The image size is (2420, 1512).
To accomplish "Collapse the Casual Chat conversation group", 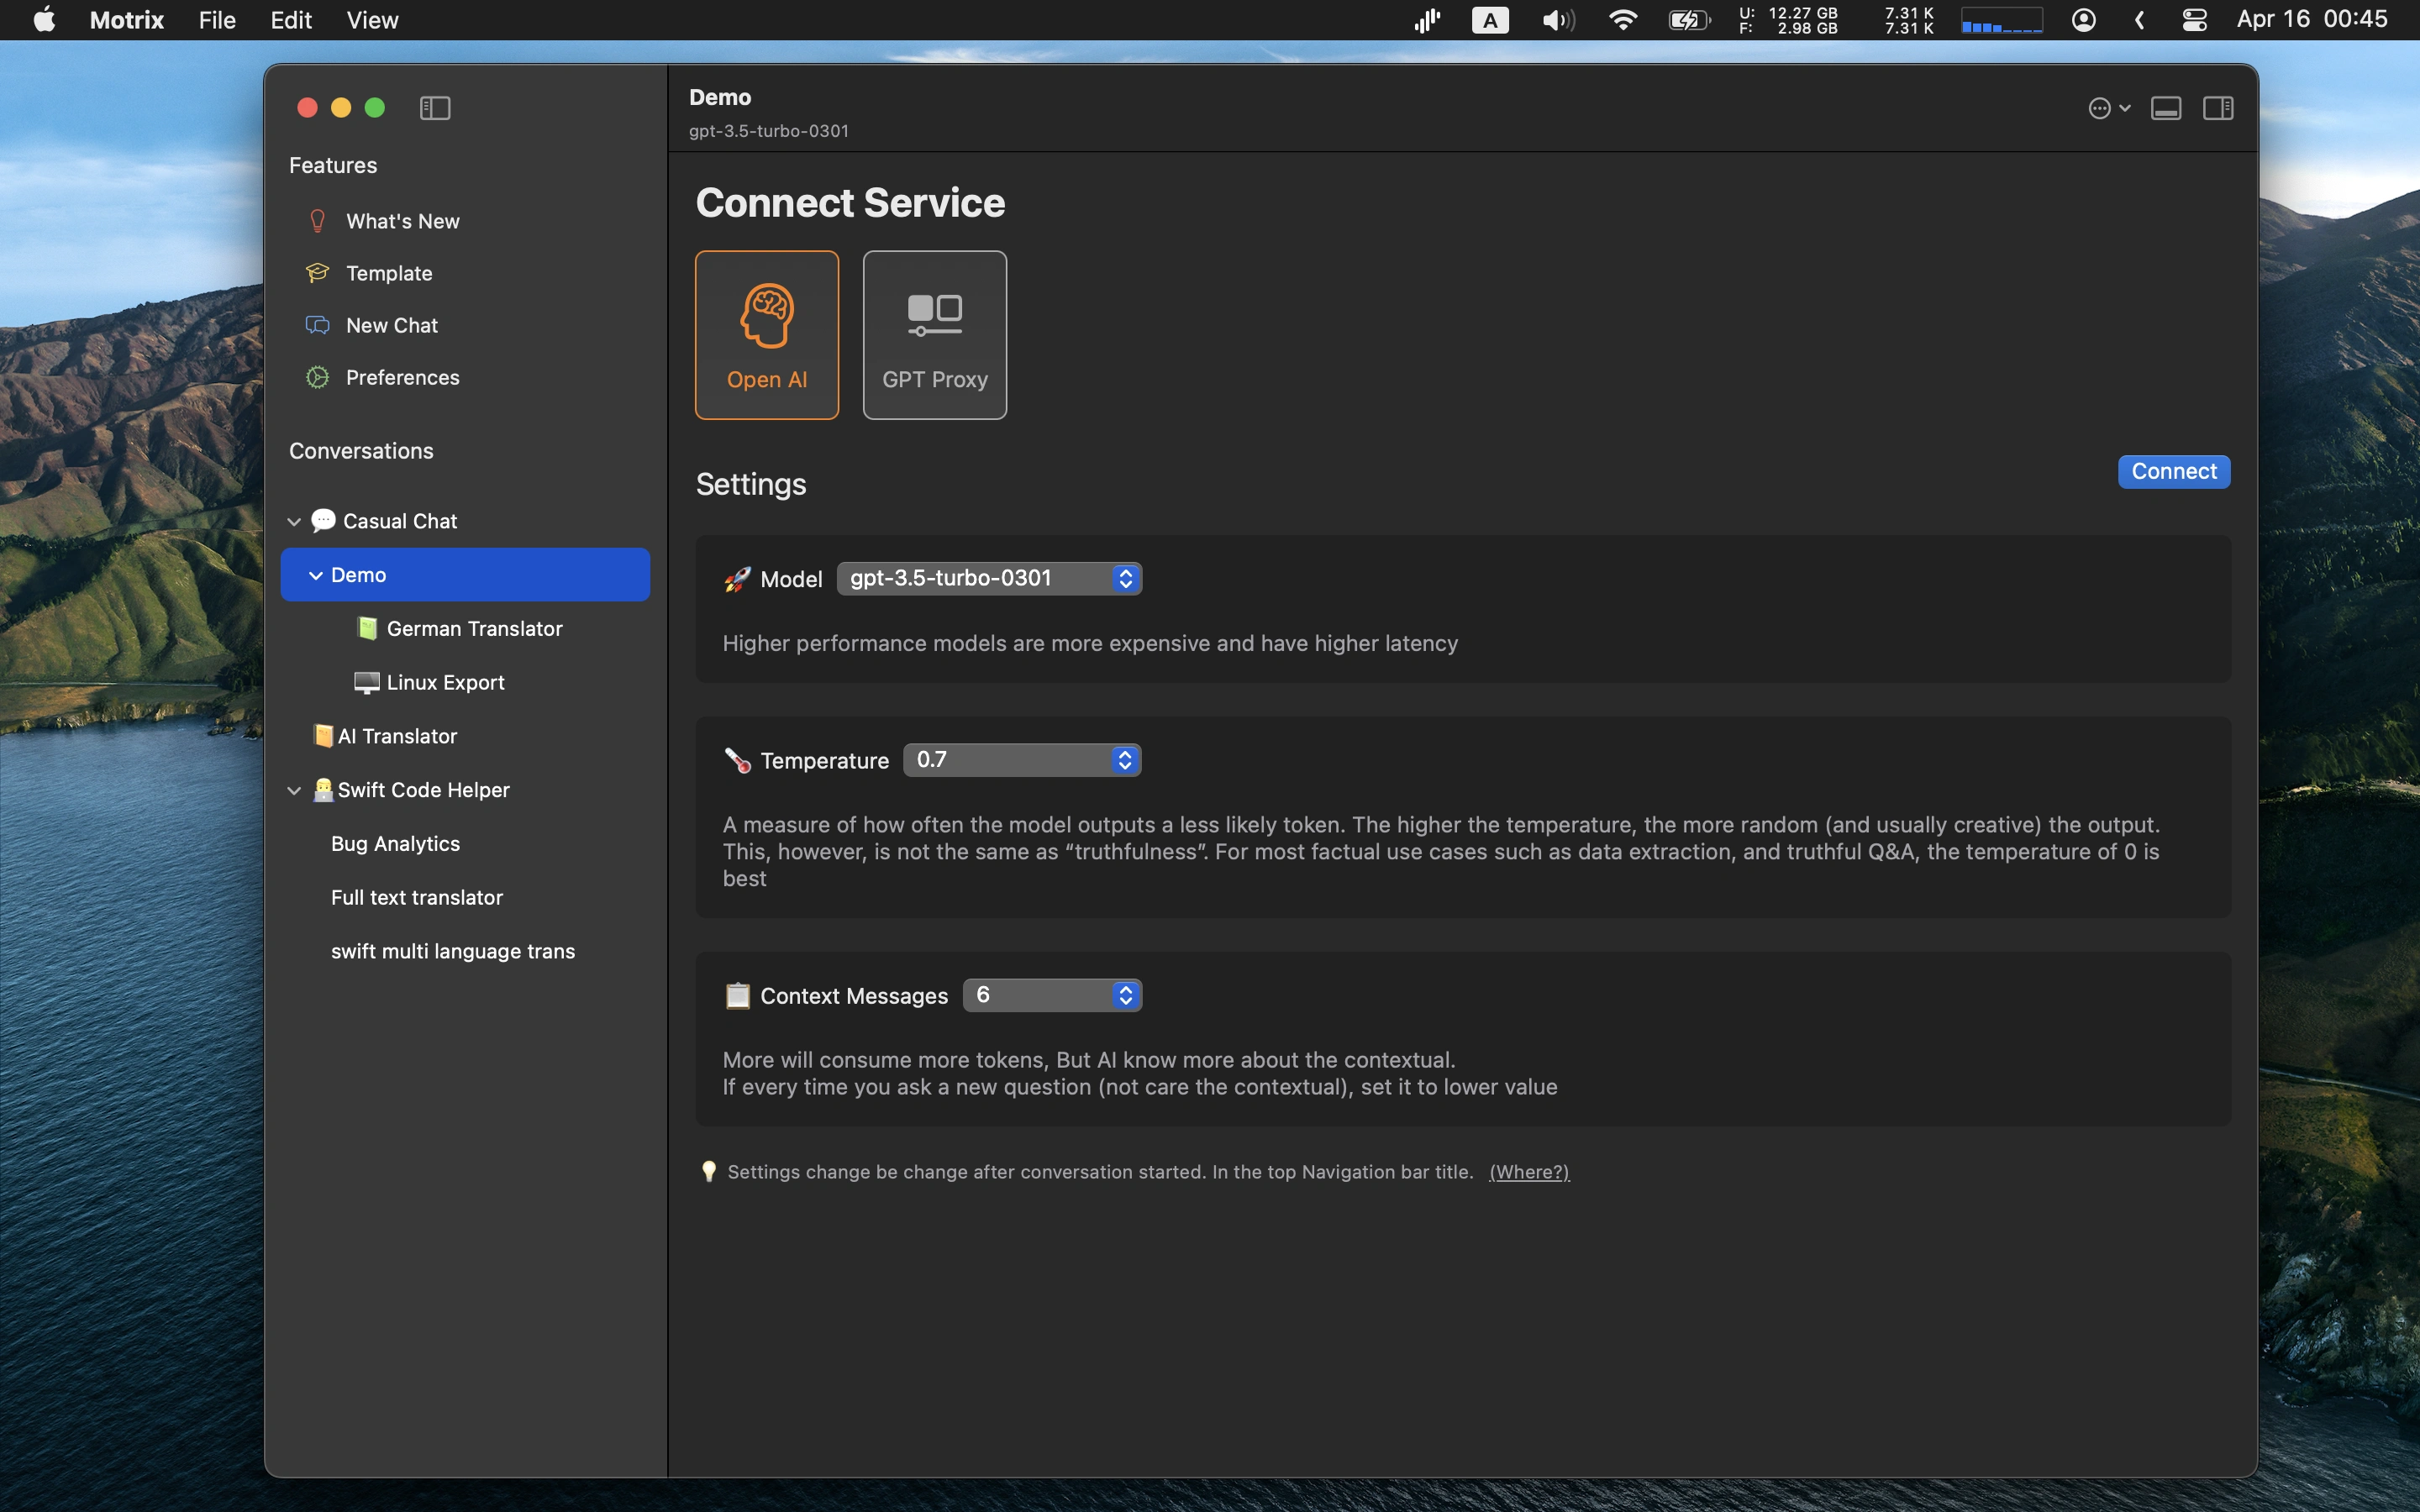I will [x=294, y=521].
